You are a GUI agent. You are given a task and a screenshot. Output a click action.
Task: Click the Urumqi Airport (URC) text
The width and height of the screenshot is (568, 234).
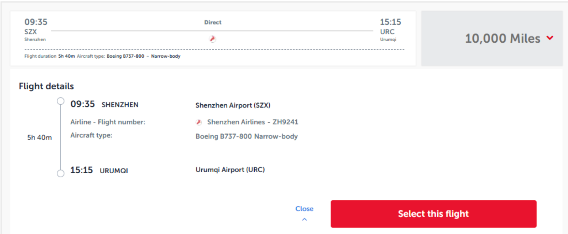(x=230, y=170)
